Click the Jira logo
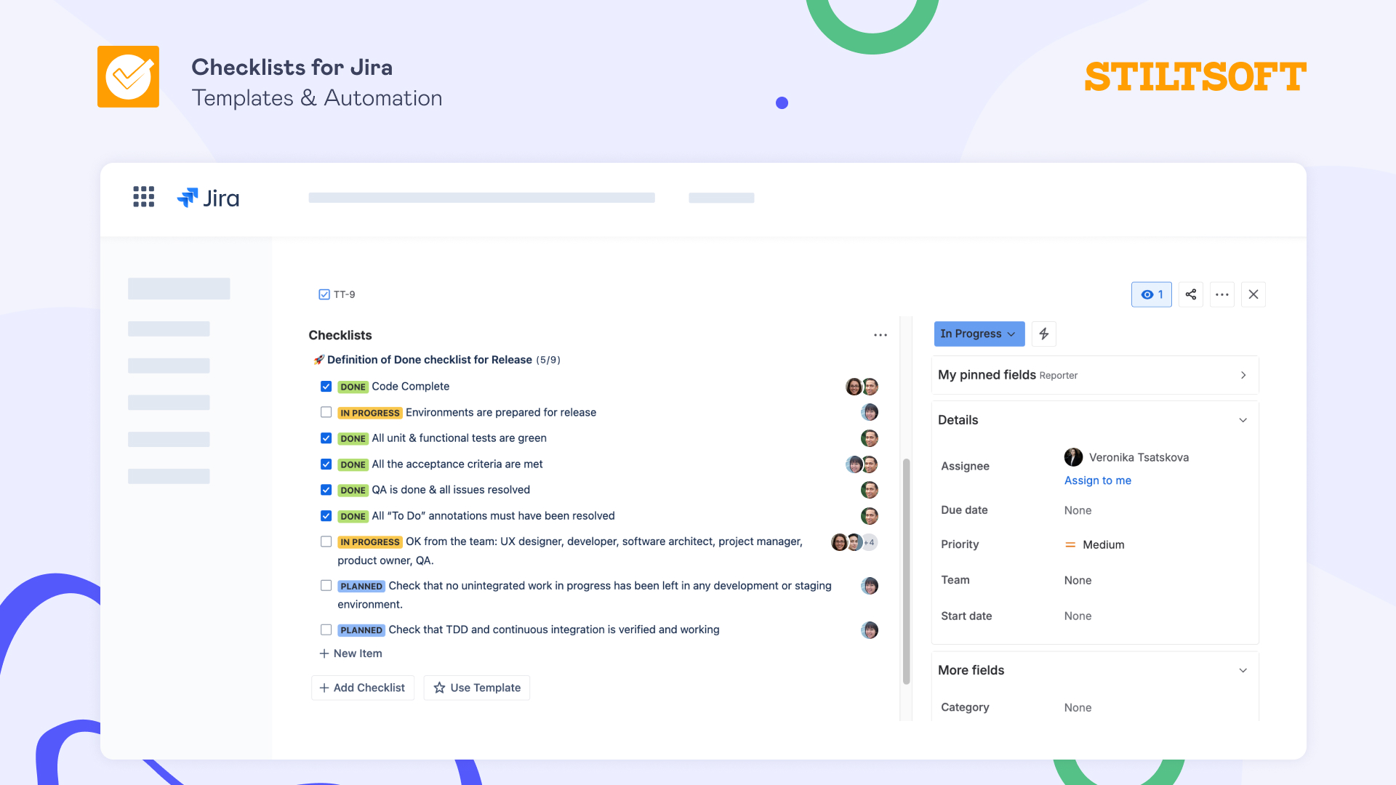The image size is (1396, 785). click(209, 198)
